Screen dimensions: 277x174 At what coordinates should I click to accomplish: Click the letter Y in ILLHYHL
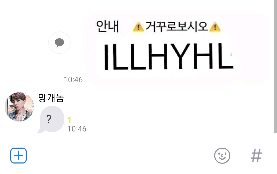180,56
